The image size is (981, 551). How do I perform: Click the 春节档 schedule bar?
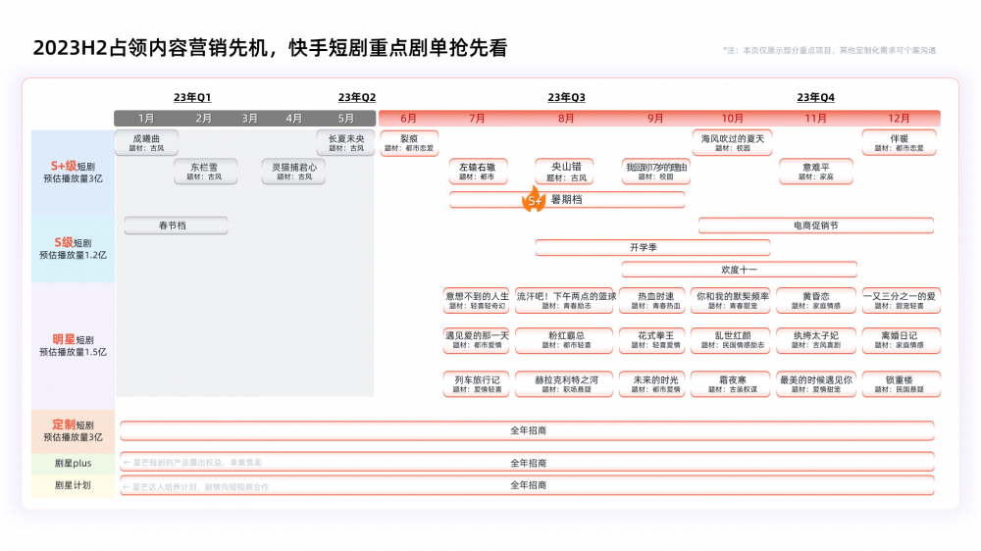175,225
